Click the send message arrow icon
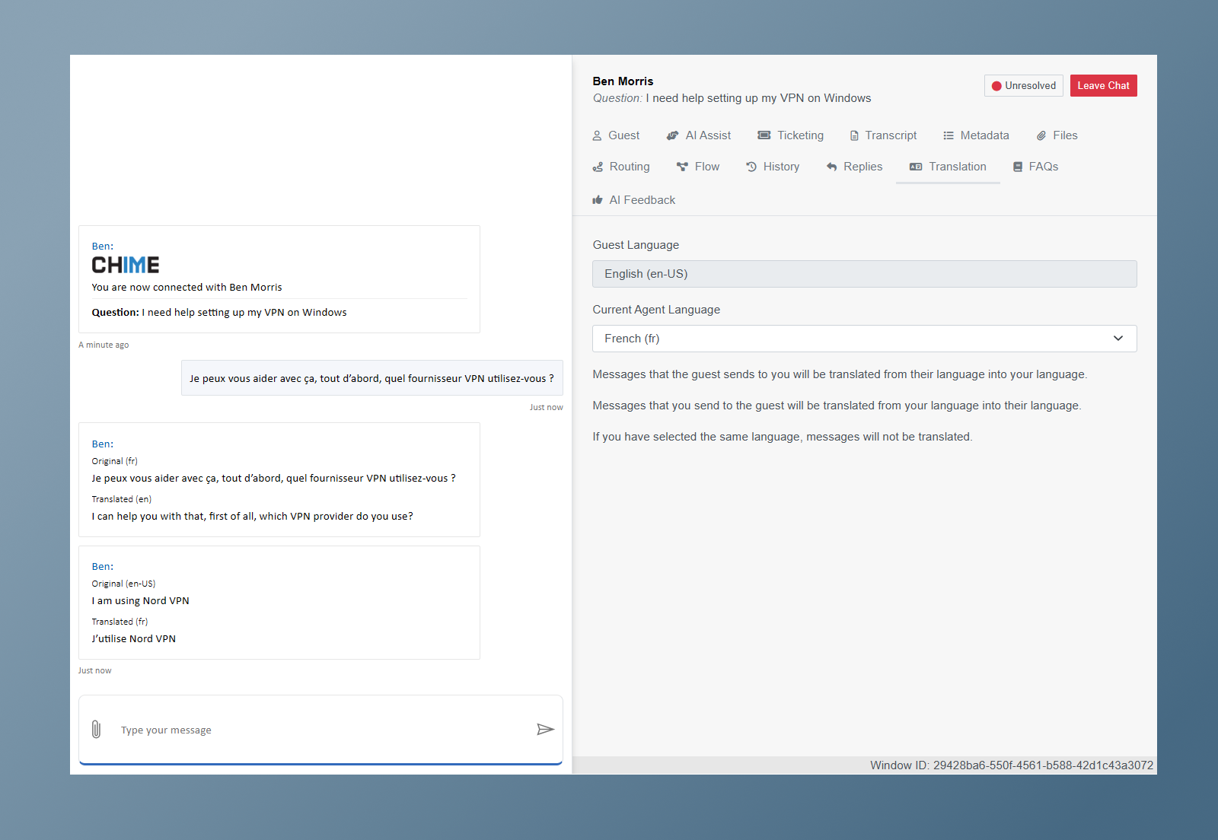The image size is (1218, 840). (545, 730)
